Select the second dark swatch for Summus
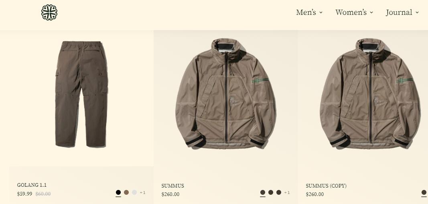428x204 pixels. point(271,192)
